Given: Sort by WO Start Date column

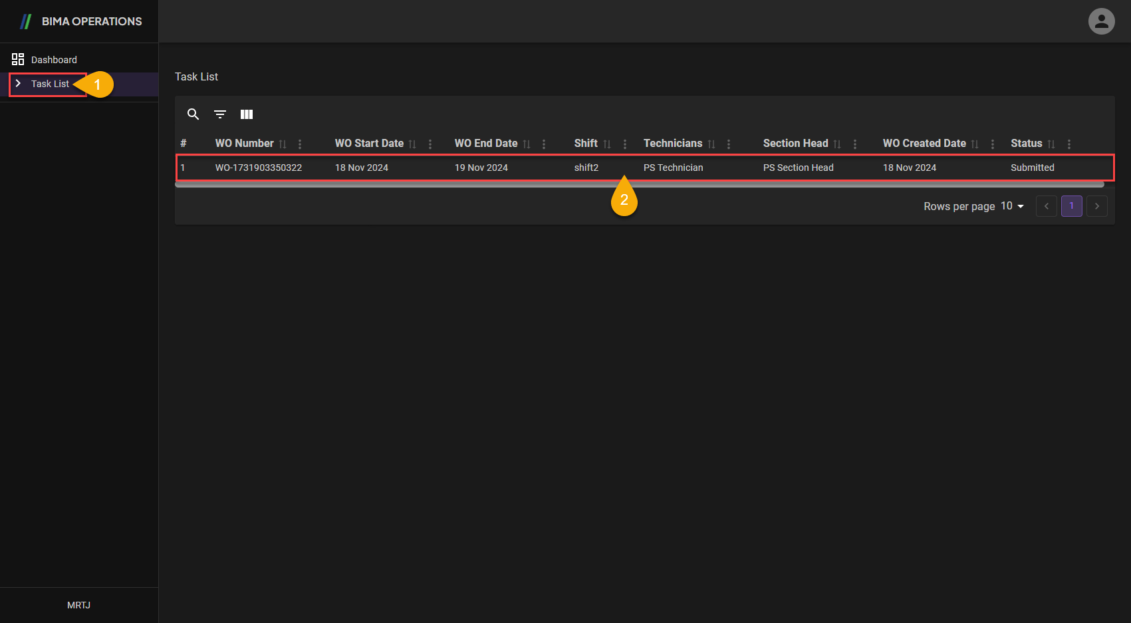Looking at the screenshot, I should click(x=412, y=144).
